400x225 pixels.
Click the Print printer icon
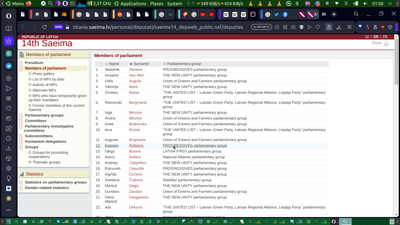386,43
